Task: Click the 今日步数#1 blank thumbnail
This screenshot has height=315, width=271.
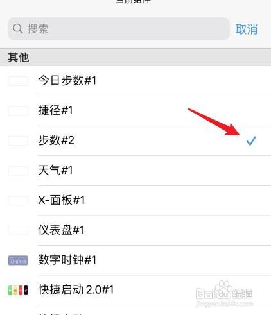Action: click(x=18, y=81)
